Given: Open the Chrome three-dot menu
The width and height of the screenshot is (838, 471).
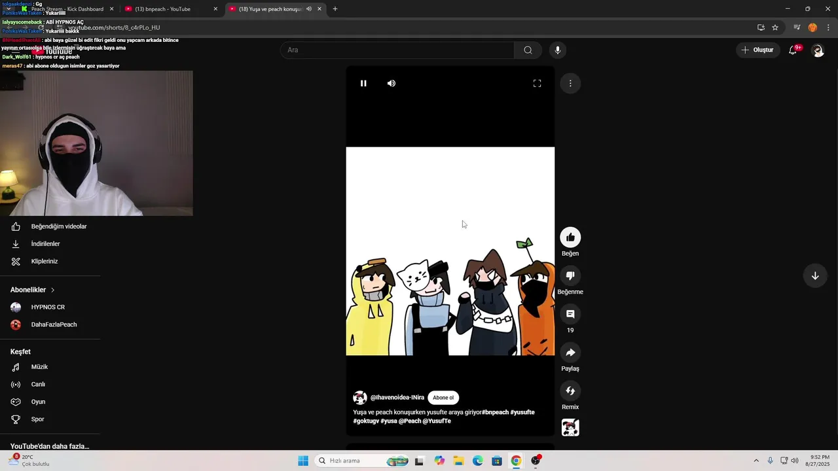Looking at the screenshot, I should [828, 27].
